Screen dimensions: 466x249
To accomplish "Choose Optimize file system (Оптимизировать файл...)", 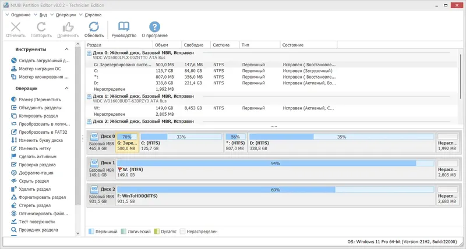I will pyautogui.click(x=40, y=214).
